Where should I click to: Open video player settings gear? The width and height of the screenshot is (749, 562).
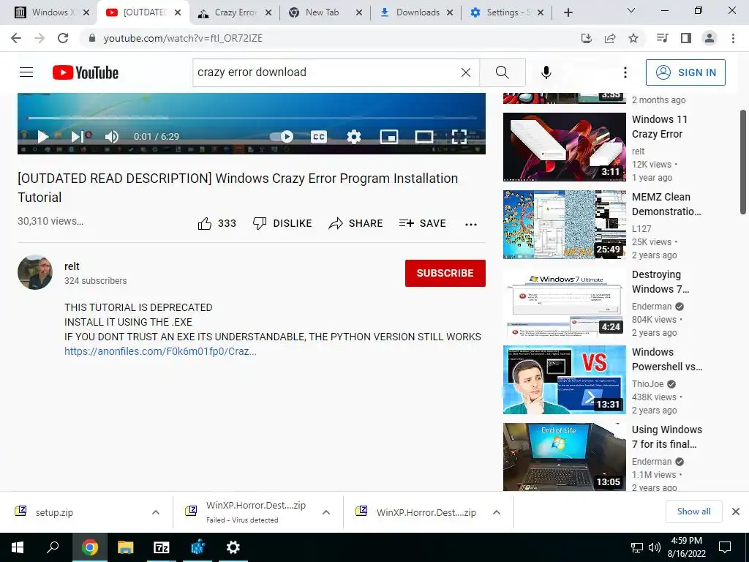pos(353,137)
